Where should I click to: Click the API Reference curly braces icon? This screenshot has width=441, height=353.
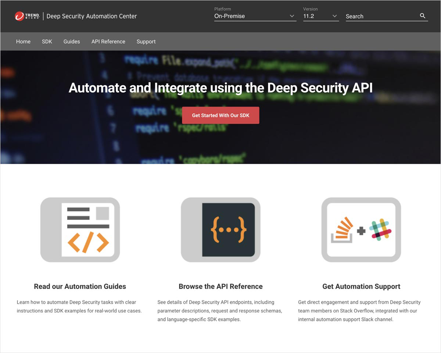(x=228, y=229)
